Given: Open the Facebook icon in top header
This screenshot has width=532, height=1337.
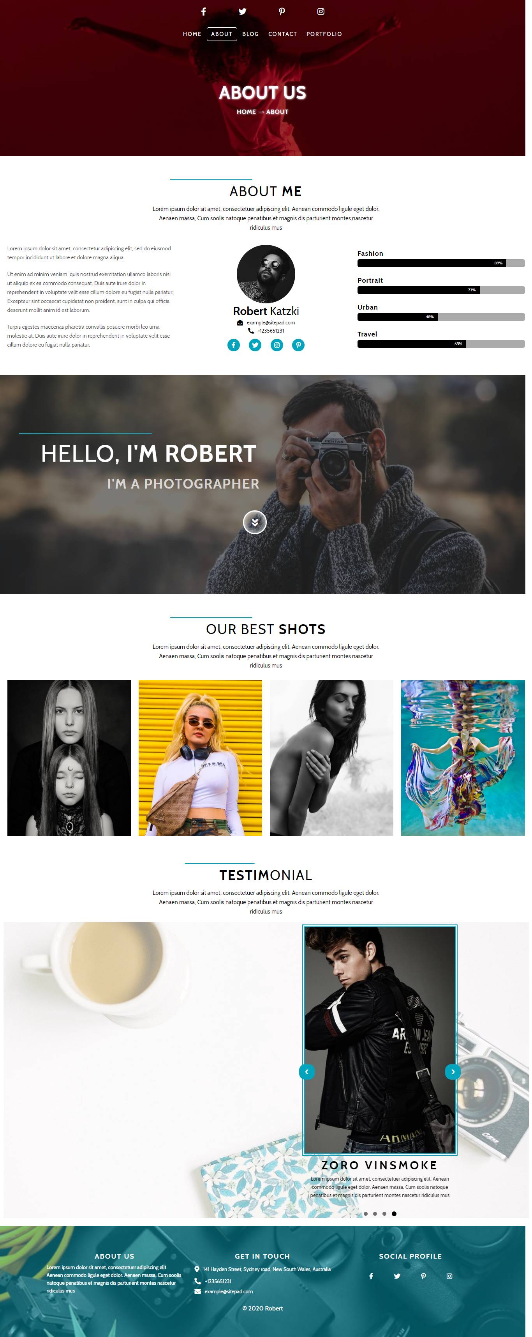Looking at the screenshot, I should 203,11.
